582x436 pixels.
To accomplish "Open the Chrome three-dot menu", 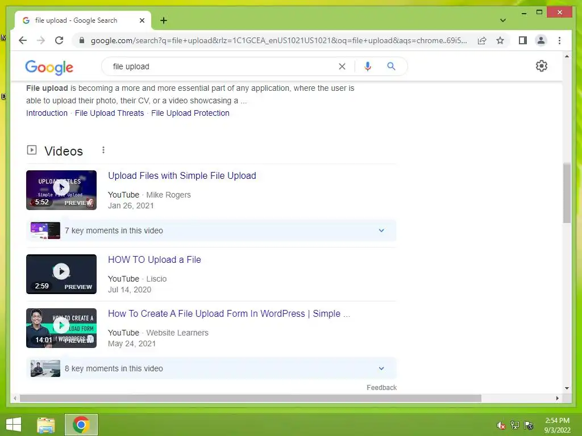I will click(x=559, y=40).
